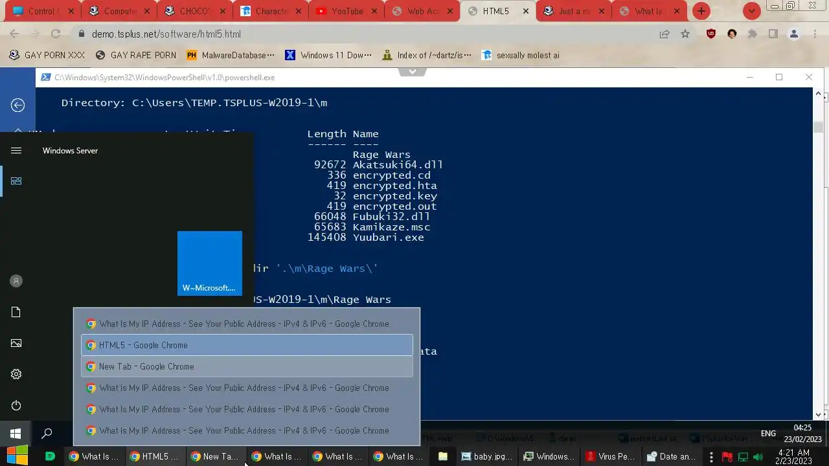Click the red flag tray icon

point(727,457)
